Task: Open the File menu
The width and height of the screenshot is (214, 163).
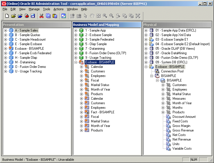Action: tap(5, 9)
